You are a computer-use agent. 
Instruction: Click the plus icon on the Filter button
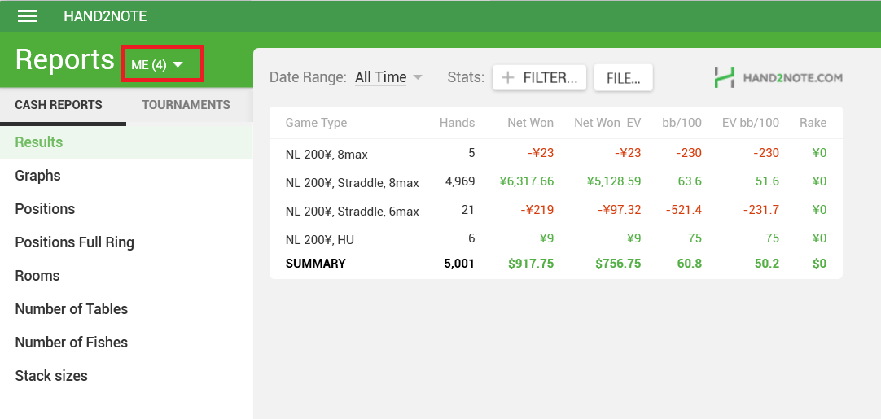507,78
